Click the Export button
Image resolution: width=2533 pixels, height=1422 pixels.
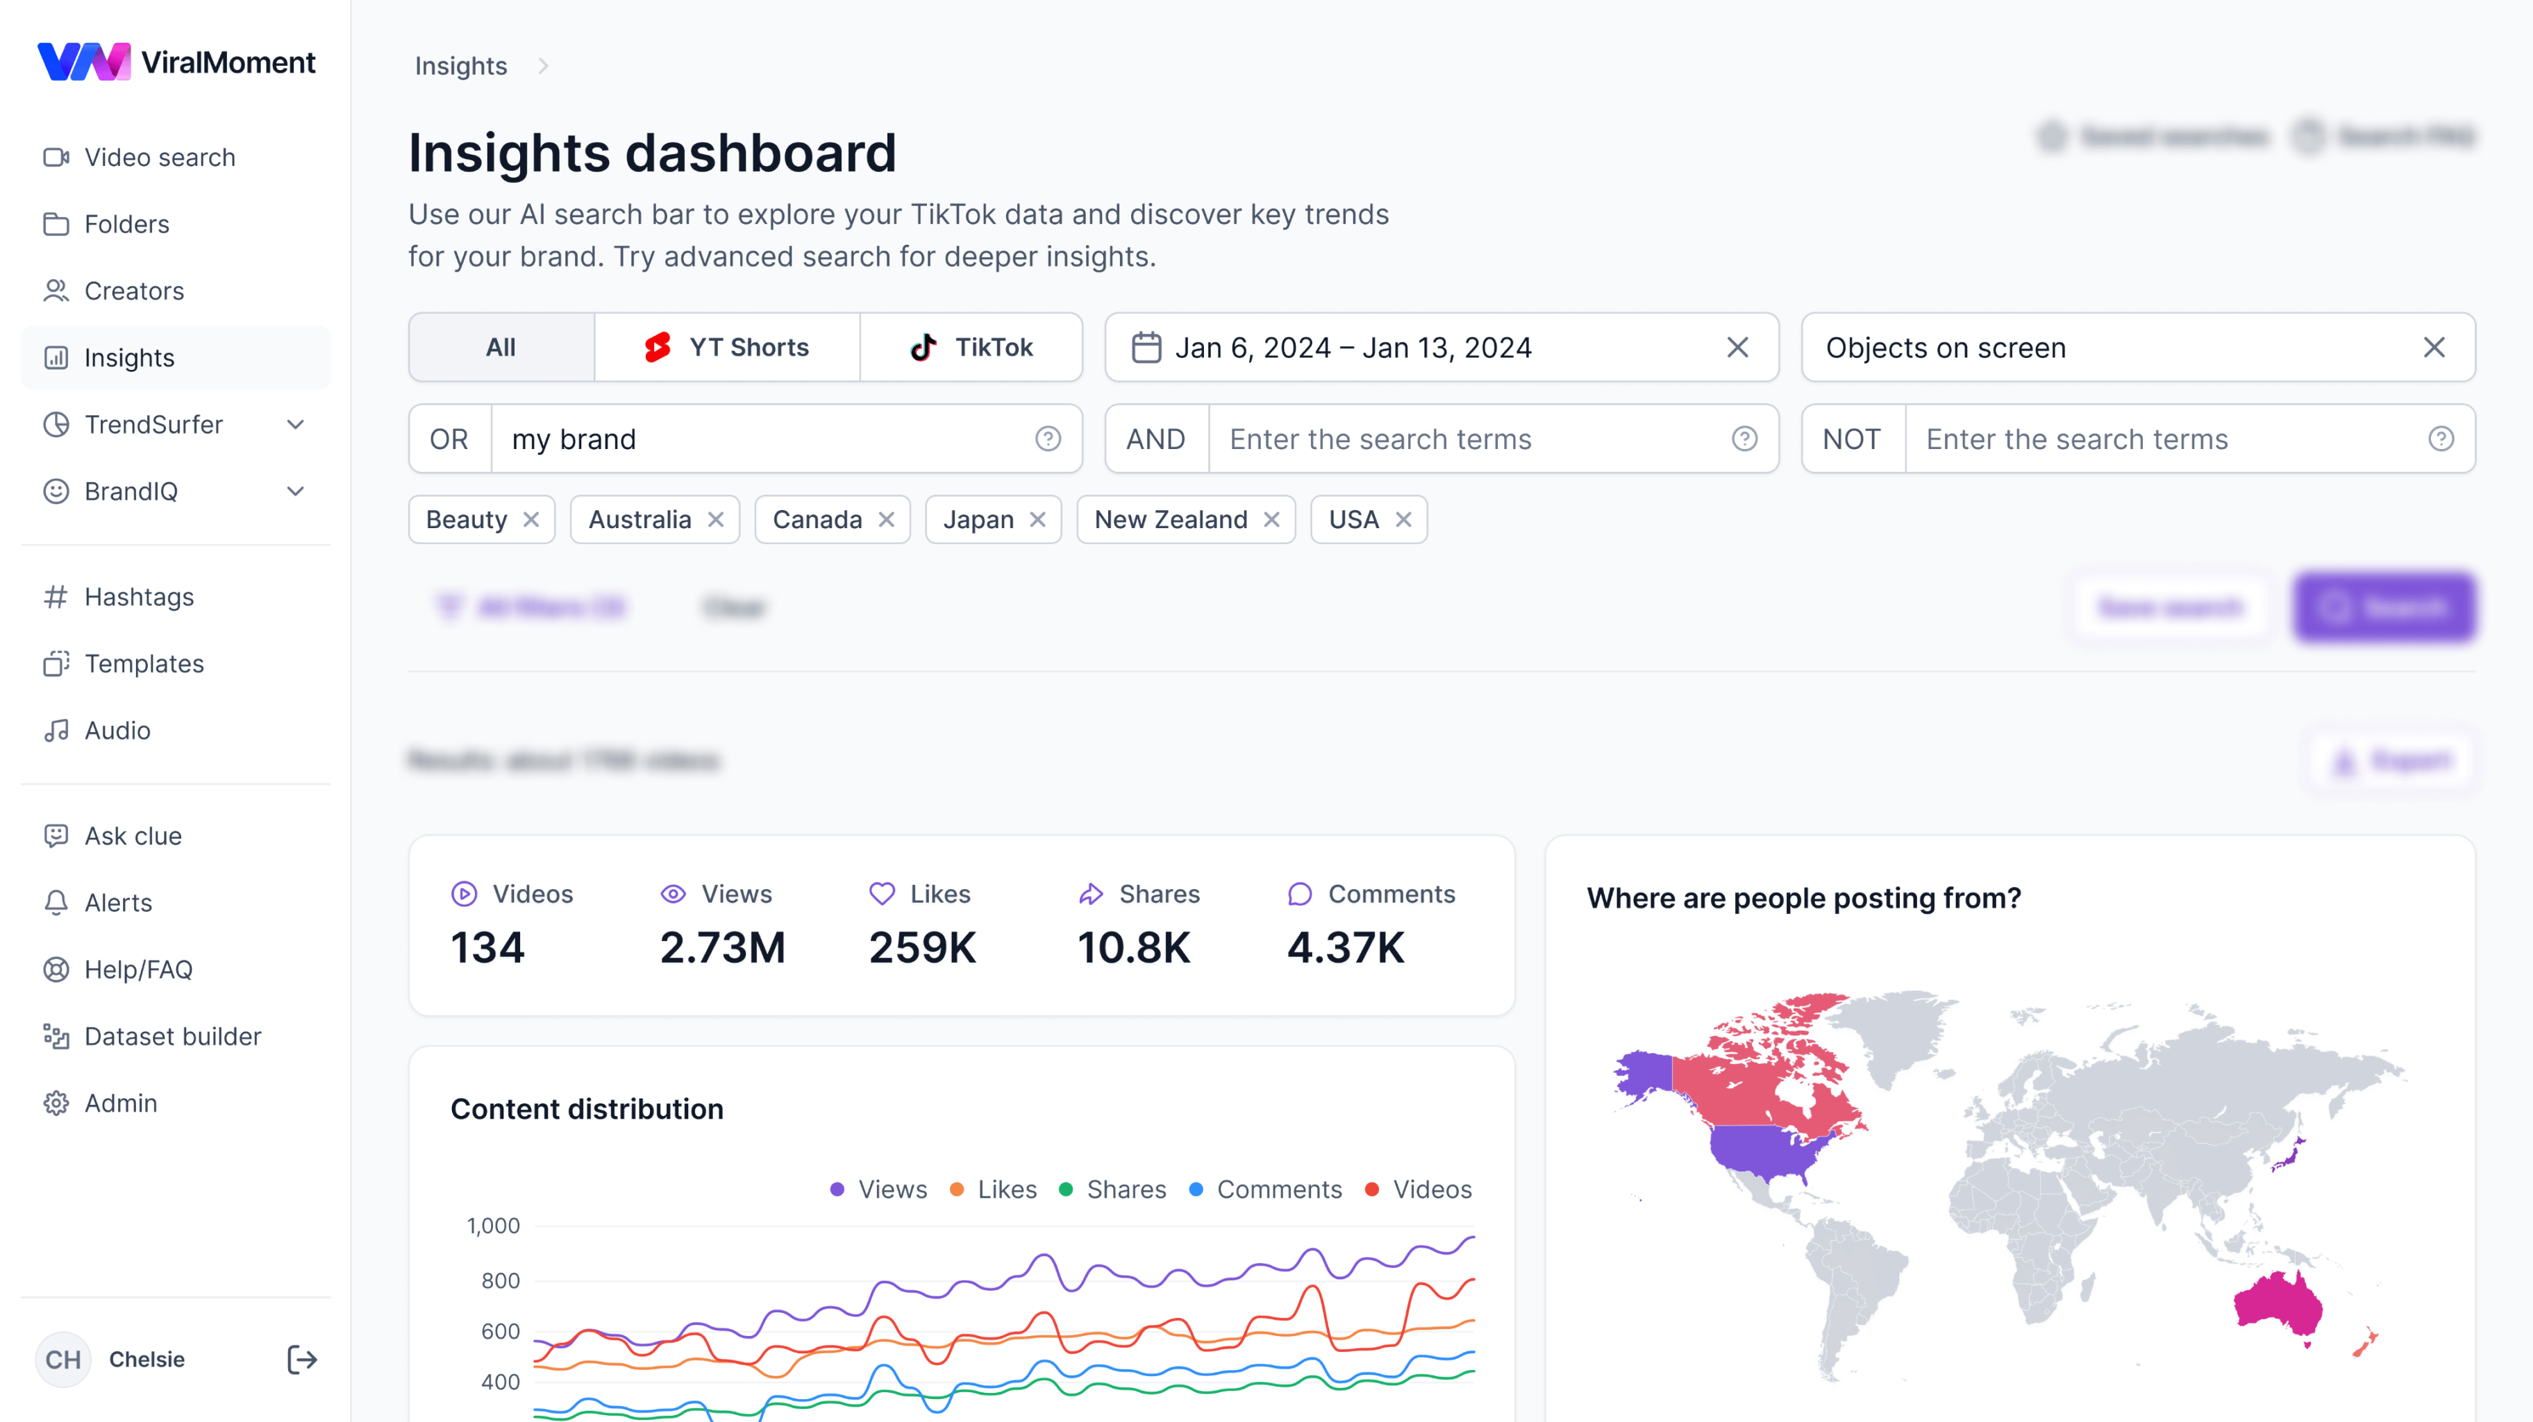[x=2392, y=761]
